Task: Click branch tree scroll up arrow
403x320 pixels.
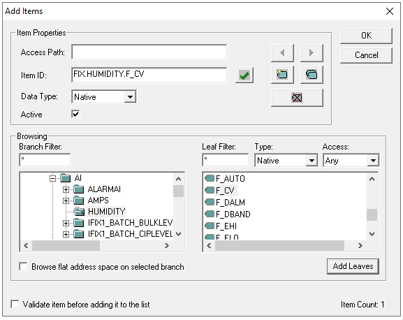Action: pyautogui.click(x=178, y=179)
